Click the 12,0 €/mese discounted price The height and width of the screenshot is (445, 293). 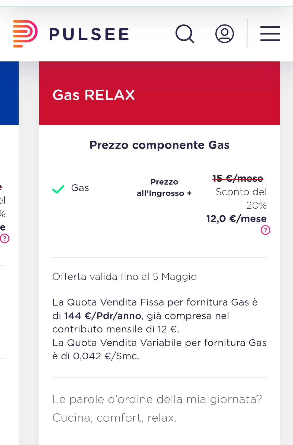(236, 219)
